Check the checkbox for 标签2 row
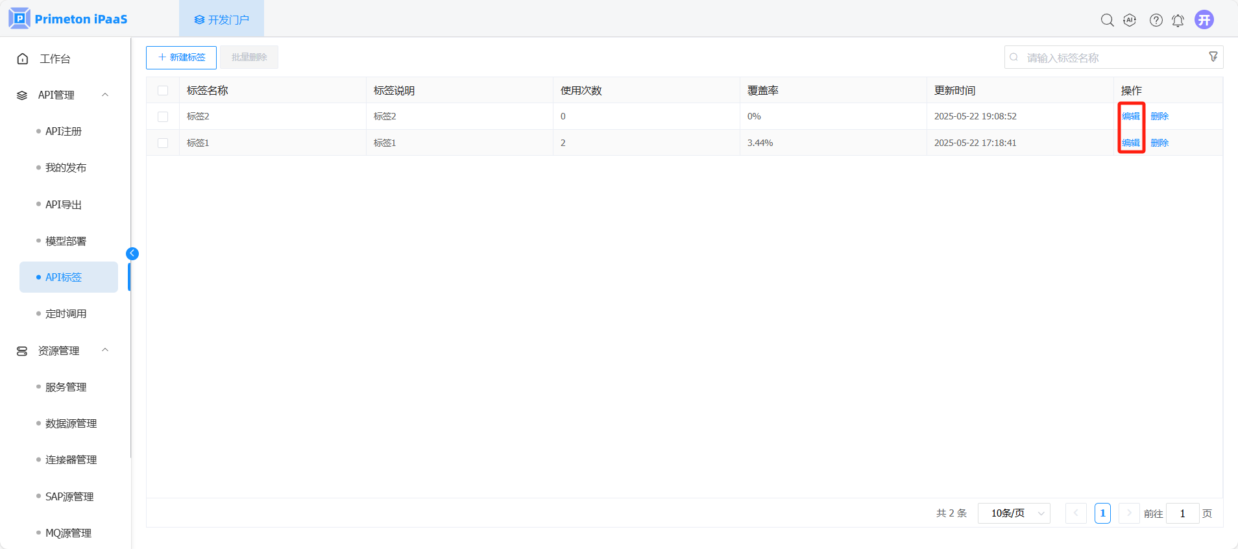This screenshot has width=1238, height=549. (x=163, y=117)
